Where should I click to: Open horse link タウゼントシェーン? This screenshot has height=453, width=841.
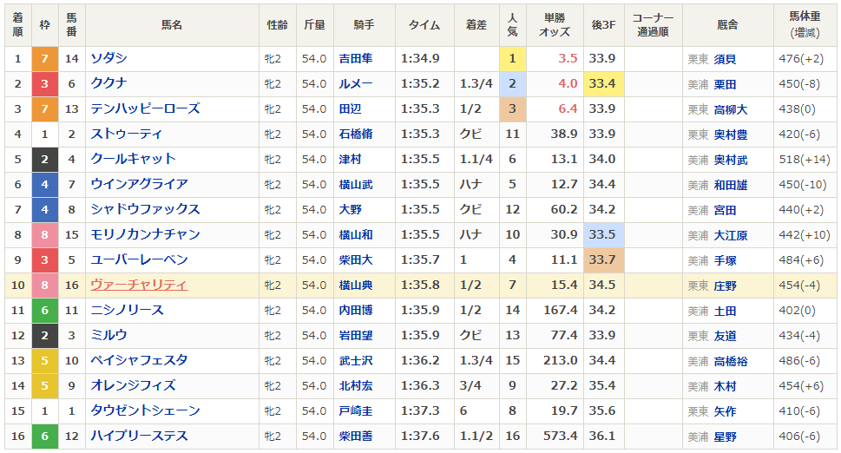pos(145,410)
